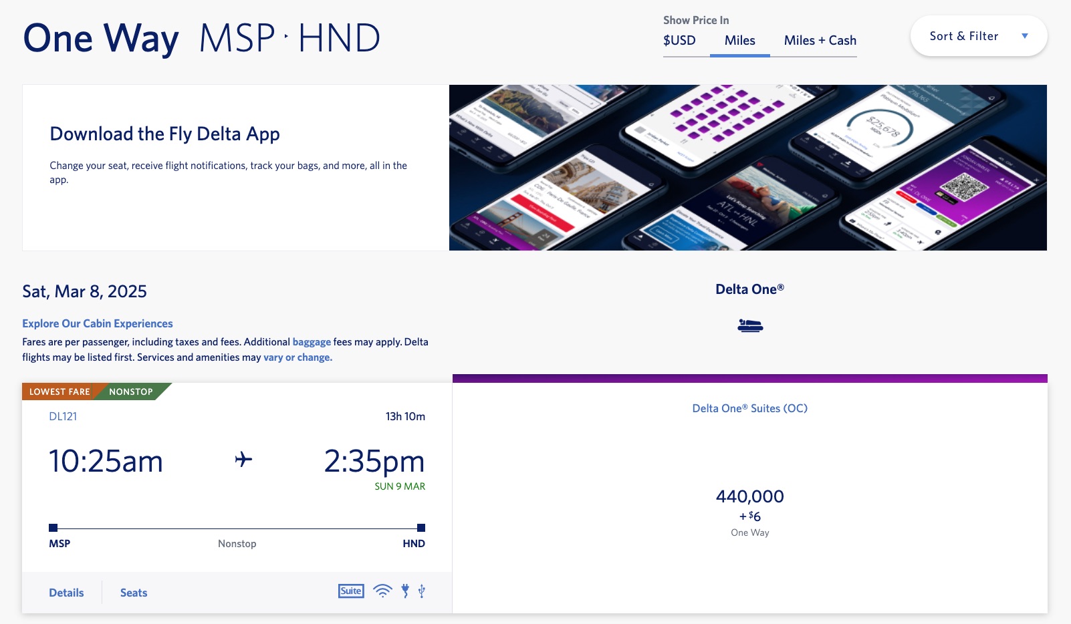The image size is (1071, 624).
Task: Open the baggage fees link
Action: pos(312,341)
